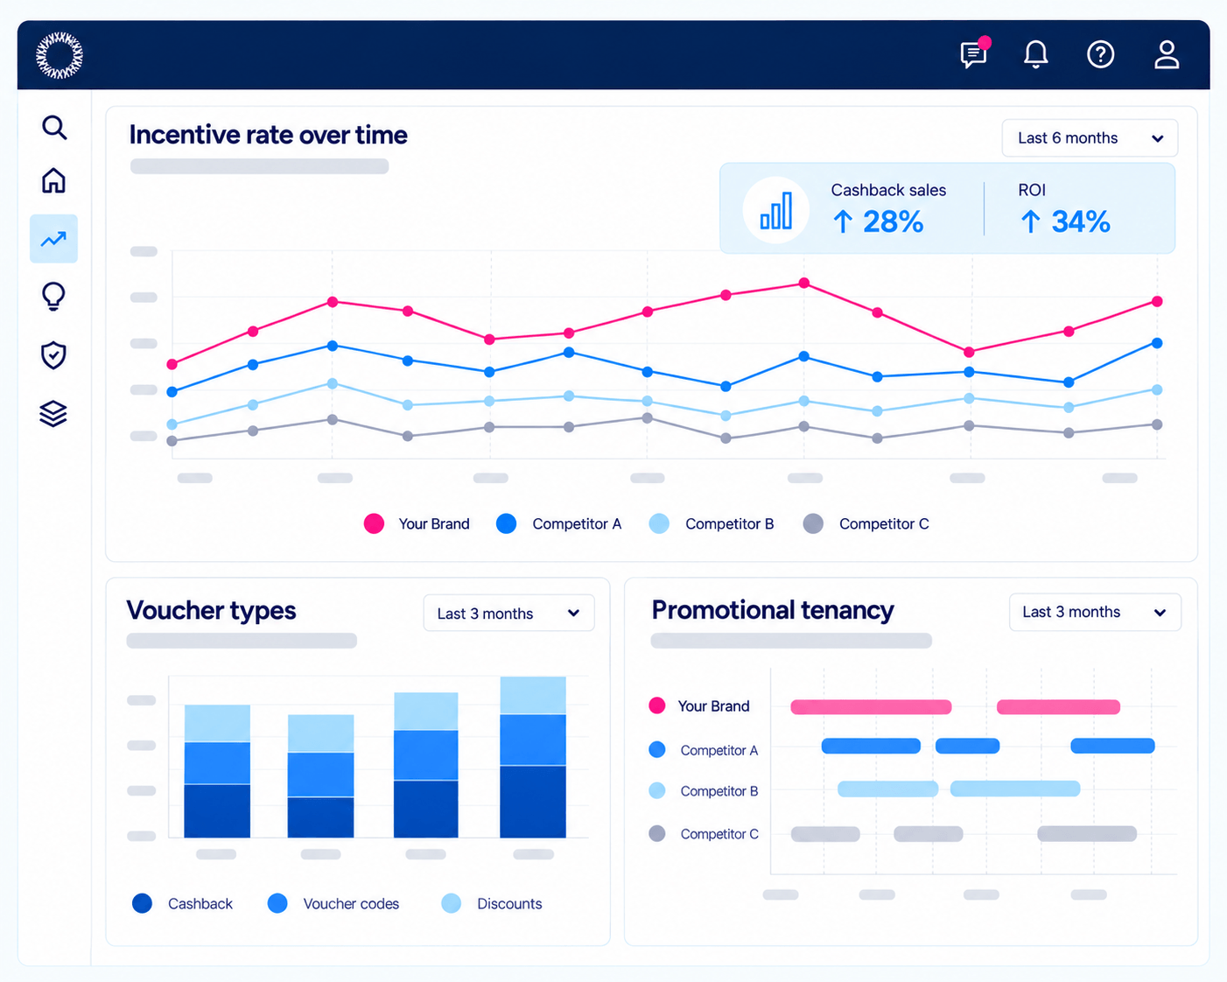The width and height of the screenshot is (1227, 982).
Task: Open the user profile icon
Action: pos(1167,54)
